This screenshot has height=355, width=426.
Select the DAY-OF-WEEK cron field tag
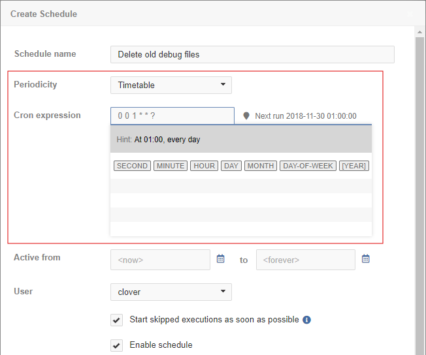(308, 166)
